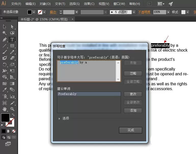Switch to Draw Normal mode

[4, 137]
